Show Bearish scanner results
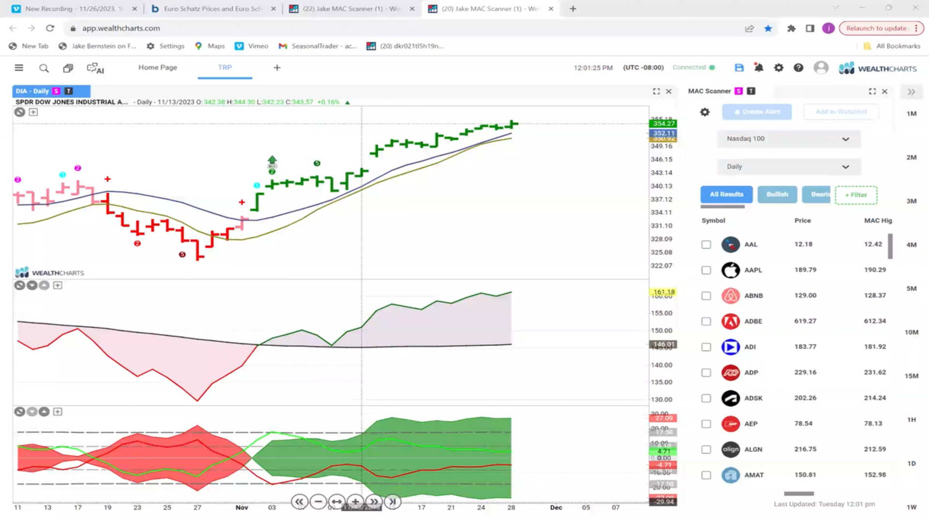This screenshot has height=522, width=929. pos(817,194)
